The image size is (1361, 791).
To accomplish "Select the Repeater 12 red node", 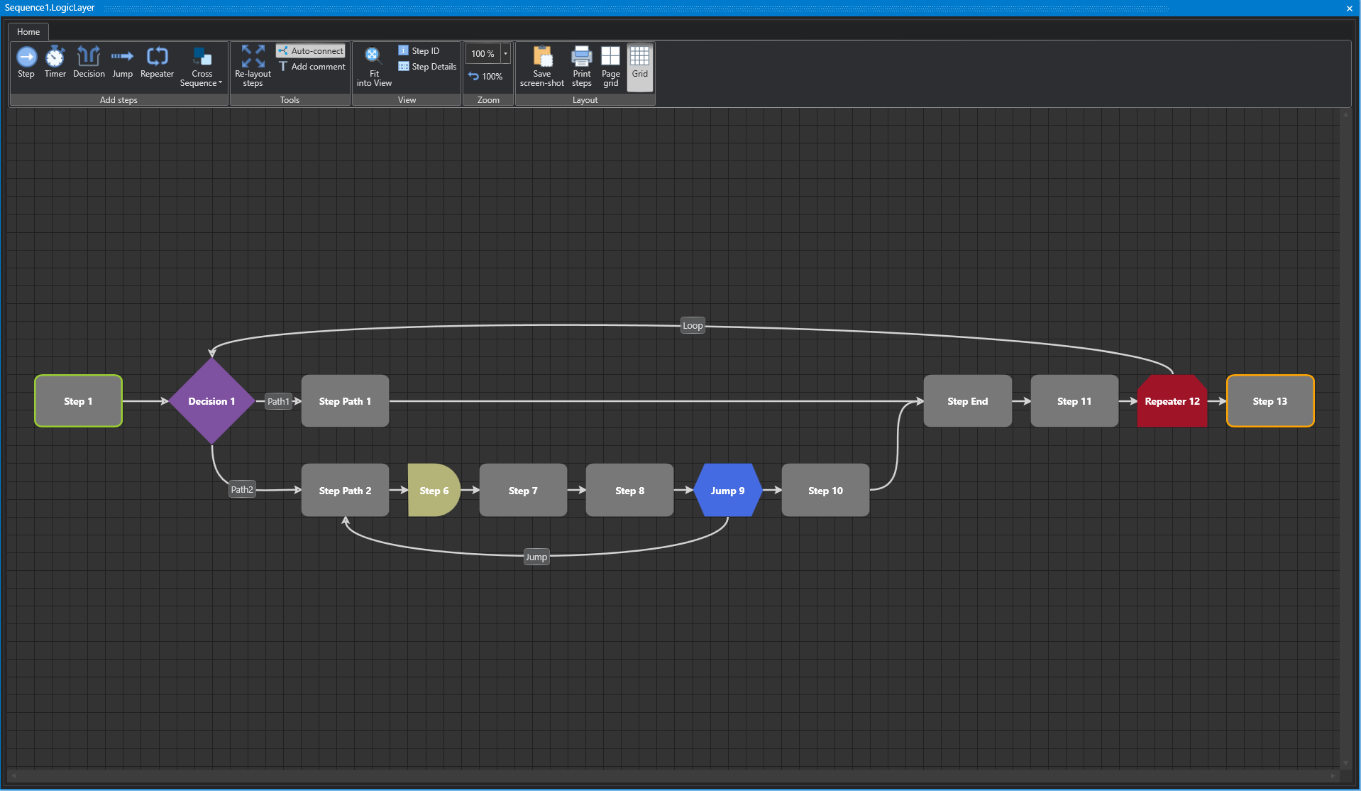I will click(1172, 401).
